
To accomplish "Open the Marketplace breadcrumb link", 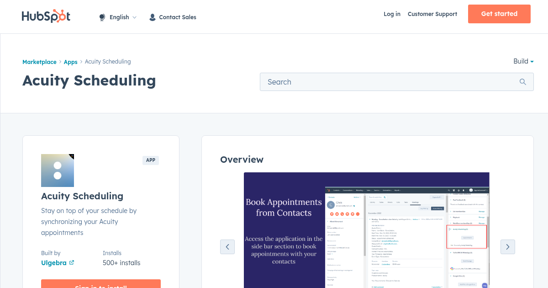I will pyautogui.click(x=39, y=62).
